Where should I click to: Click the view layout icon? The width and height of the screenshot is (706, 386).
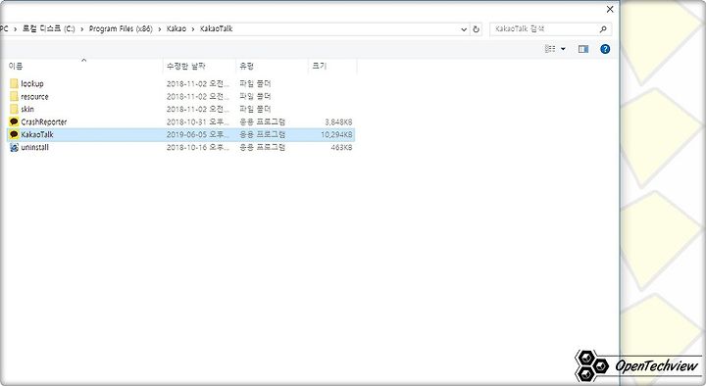pyautogui.click(x=550, y=49)
